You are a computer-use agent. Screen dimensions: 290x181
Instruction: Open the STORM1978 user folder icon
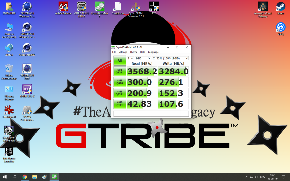tap(9, 8)
